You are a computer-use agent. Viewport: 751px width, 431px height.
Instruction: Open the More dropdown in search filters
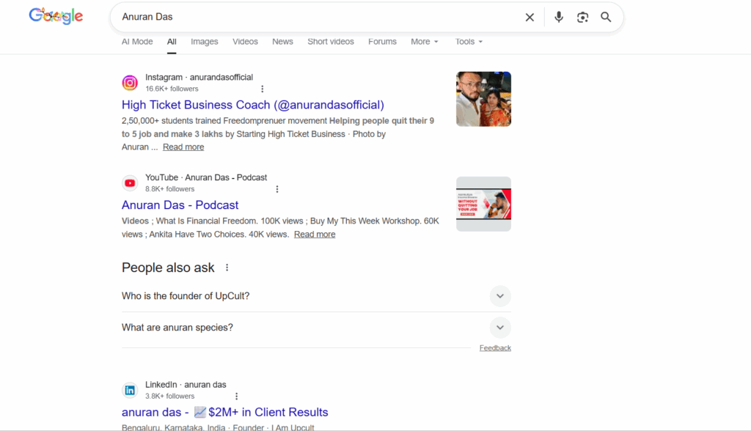pos(424,42)
